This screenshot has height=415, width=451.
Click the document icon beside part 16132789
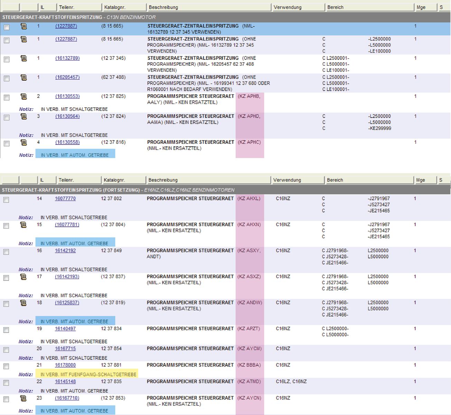pyautogui.click(x=24, y=58)
